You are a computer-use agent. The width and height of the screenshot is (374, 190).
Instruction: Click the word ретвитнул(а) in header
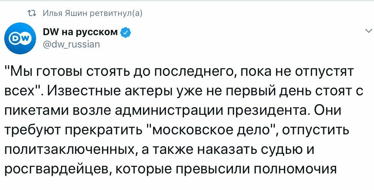coord(114,14)
